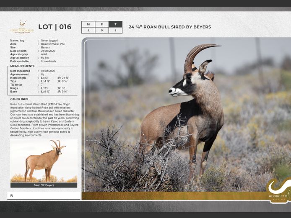
Task: Click the "Immediately" availability value
Action: 49,61
